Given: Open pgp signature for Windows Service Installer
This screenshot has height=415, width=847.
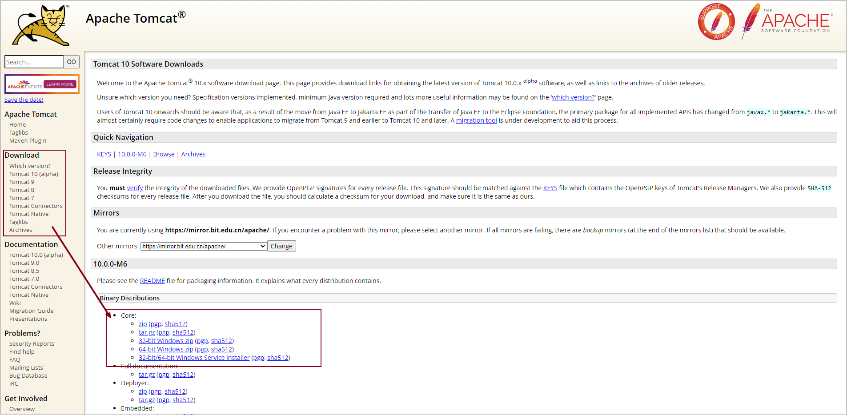Looking at the screenshot, I should tap(259, 358).
